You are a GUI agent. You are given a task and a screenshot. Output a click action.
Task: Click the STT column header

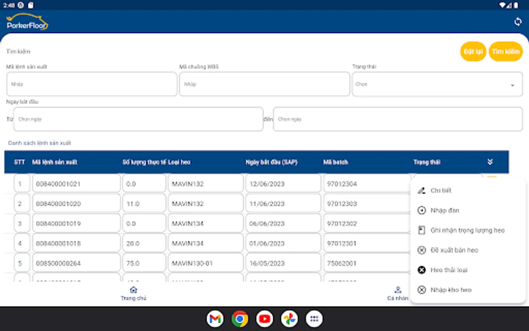tap(19, 162)
